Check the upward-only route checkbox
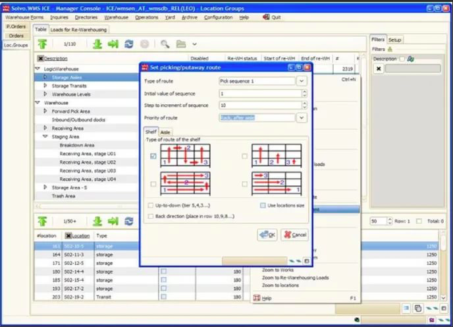The image size is (453, 327). tap(245, 156)
